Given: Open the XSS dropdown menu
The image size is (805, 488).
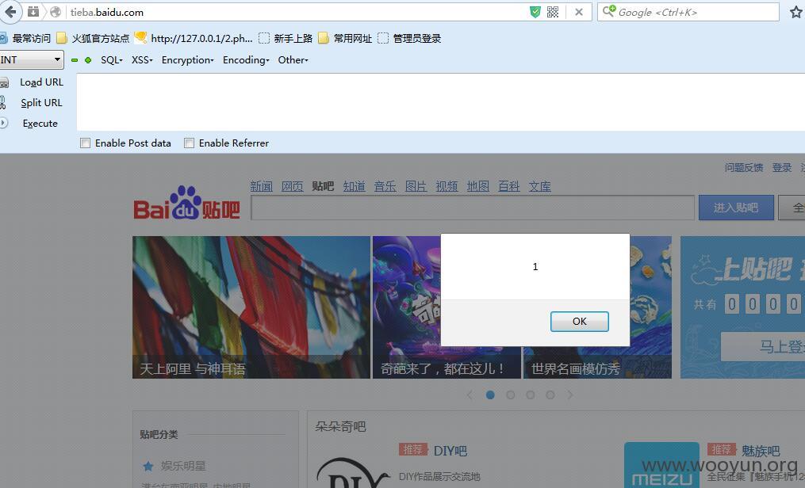Looking at the screenshot, I should (142, 60).
